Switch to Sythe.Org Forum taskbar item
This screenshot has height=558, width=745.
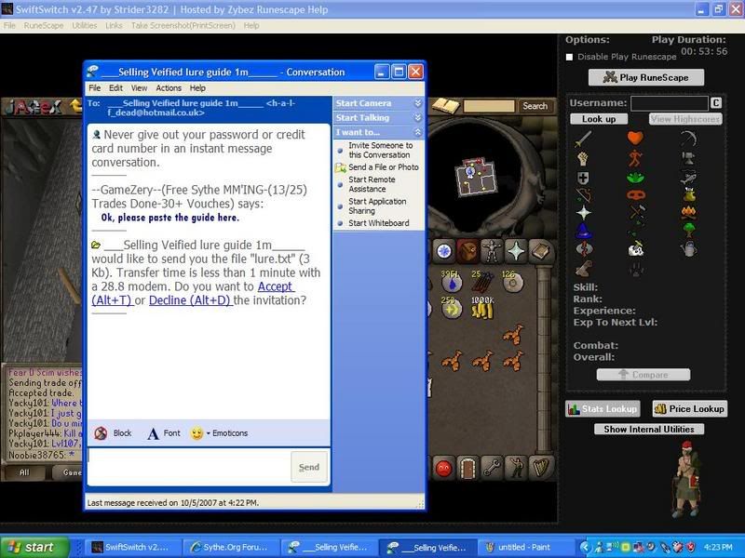click(x=230, y=547)
